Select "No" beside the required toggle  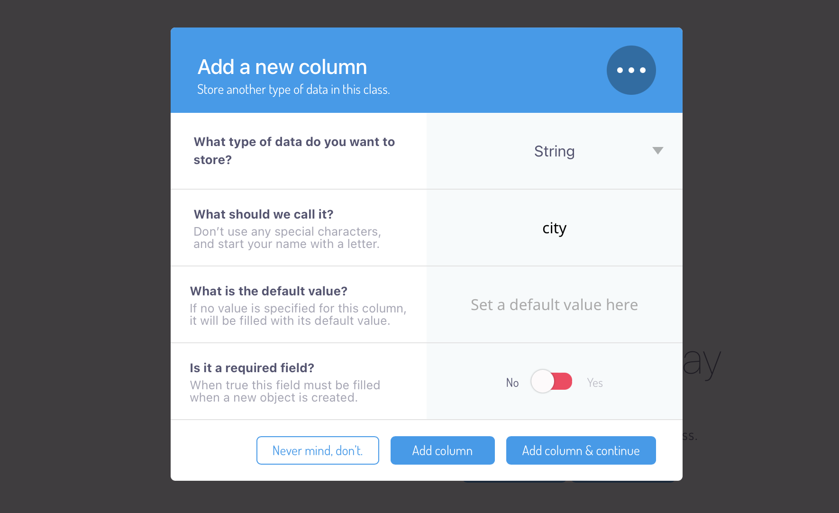click(512, 383)
